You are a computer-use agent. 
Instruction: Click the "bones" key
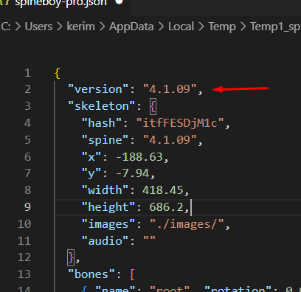(x=91, y=274)
